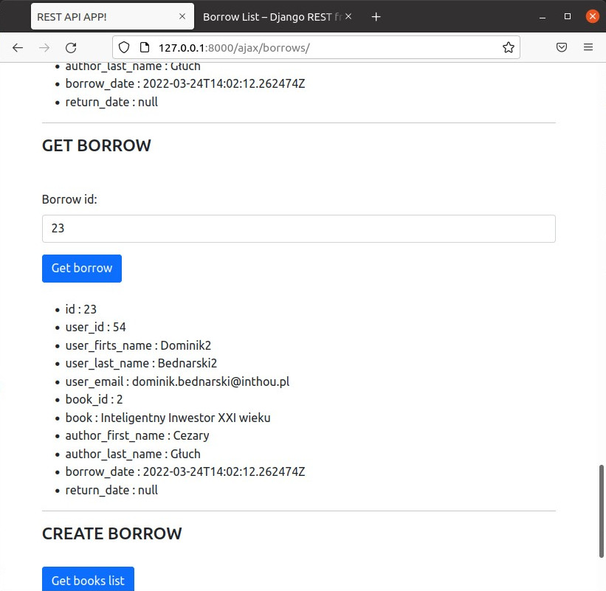Screen dimensions: 606x591
Task: Open the Firefox hamburger menu
Action: [x=588, y=47]
